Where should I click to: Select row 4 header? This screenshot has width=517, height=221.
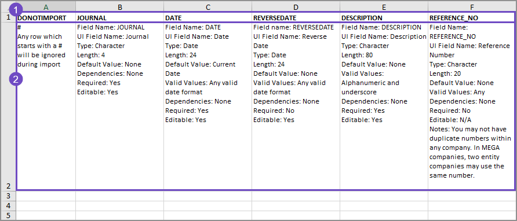pos(8,206)
